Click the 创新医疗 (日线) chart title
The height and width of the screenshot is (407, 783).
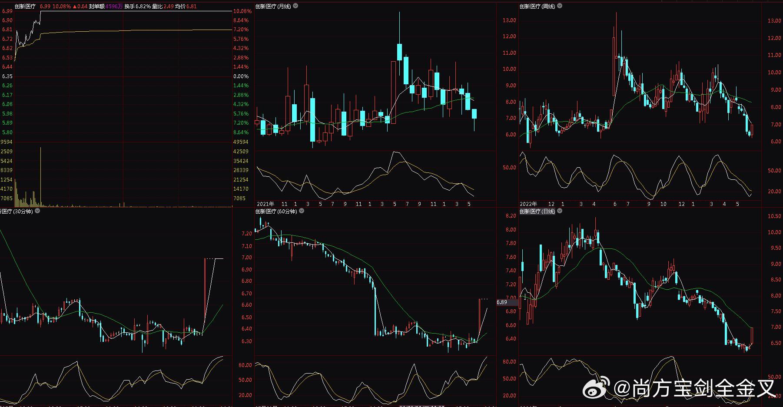(x=537, y=211)
